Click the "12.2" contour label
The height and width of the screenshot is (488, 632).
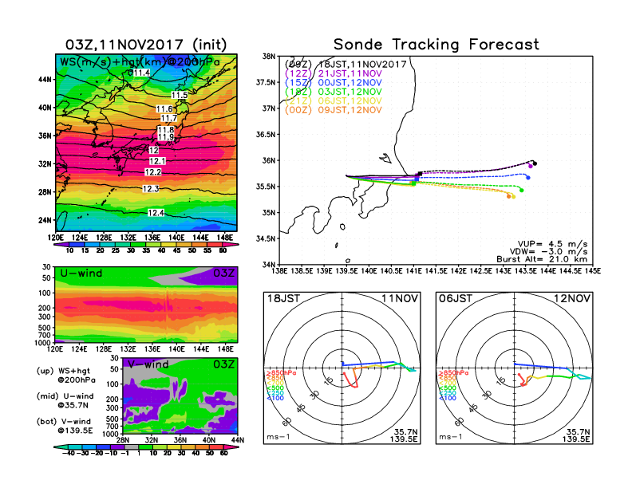pyautogui.click(x=152, y=172)
